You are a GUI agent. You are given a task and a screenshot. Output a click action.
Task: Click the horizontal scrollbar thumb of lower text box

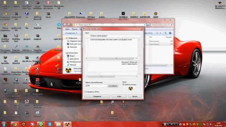[101, 76]
